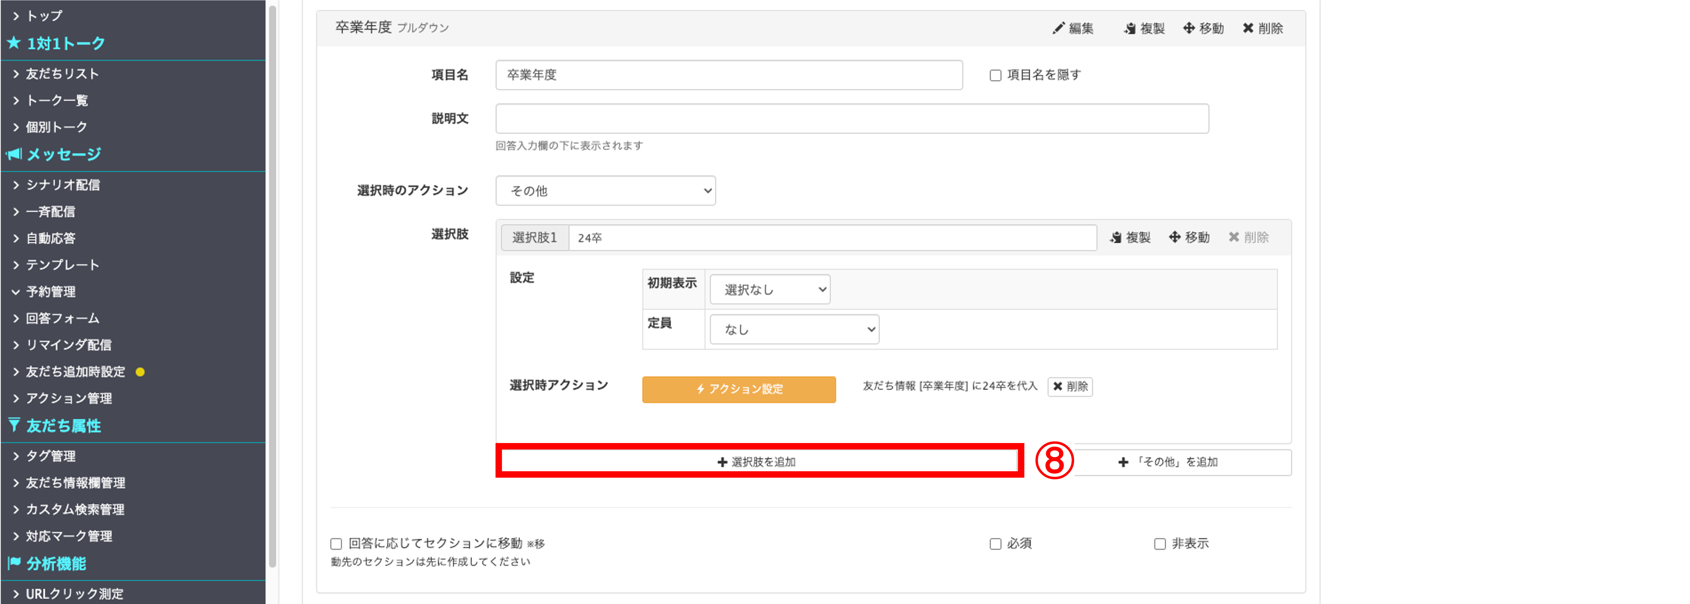The width and height of the screenshot is (1690, 604).
Task: Check the 必須 checkbox
Action: (995, 544)
